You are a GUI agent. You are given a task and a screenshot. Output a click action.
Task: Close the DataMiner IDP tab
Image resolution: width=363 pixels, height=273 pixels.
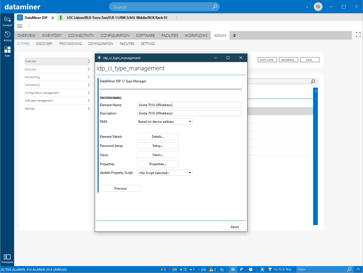(53, 18)
